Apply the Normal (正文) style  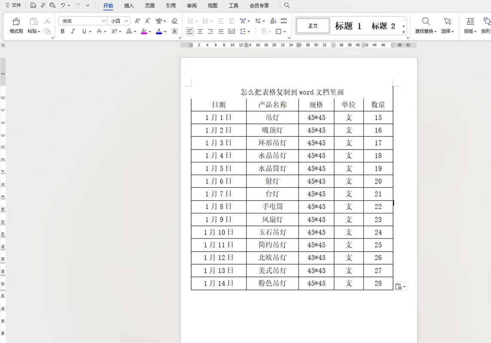pyautogui.click(x=313, y=26)
